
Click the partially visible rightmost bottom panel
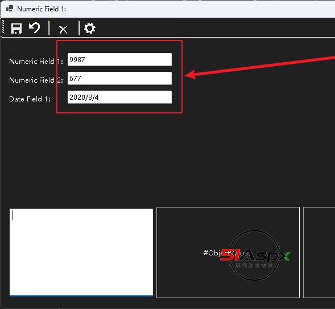(x=319, y=253)
